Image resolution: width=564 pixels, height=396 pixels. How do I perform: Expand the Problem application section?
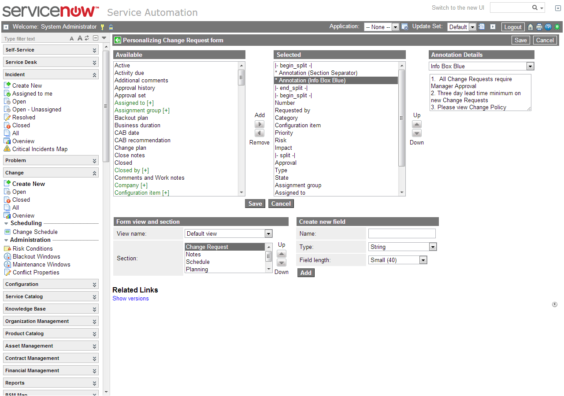click(x=50, y=160)
